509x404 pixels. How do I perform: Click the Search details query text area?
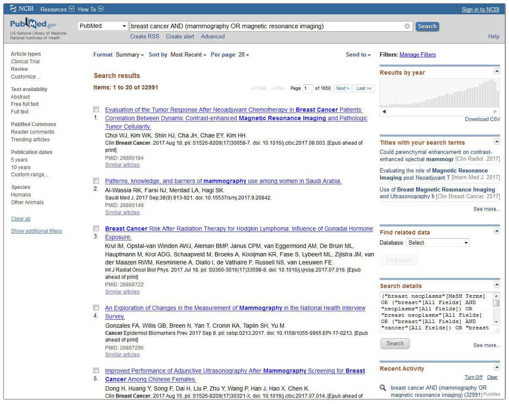point(437,312)
